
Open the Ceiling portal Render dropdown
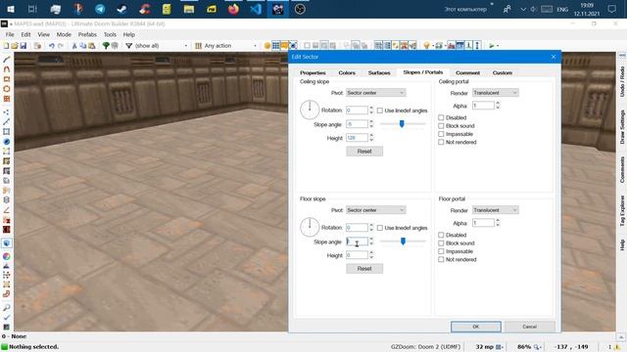496,93
